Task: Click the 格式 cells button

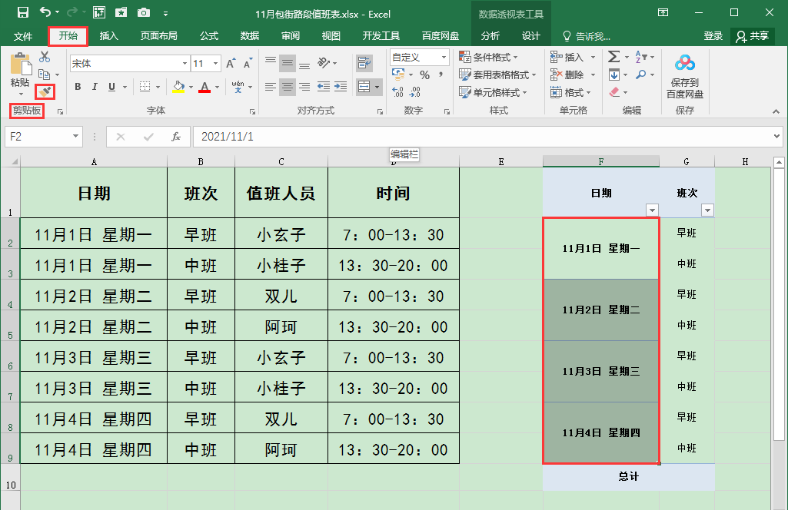Action: [570, 92]
